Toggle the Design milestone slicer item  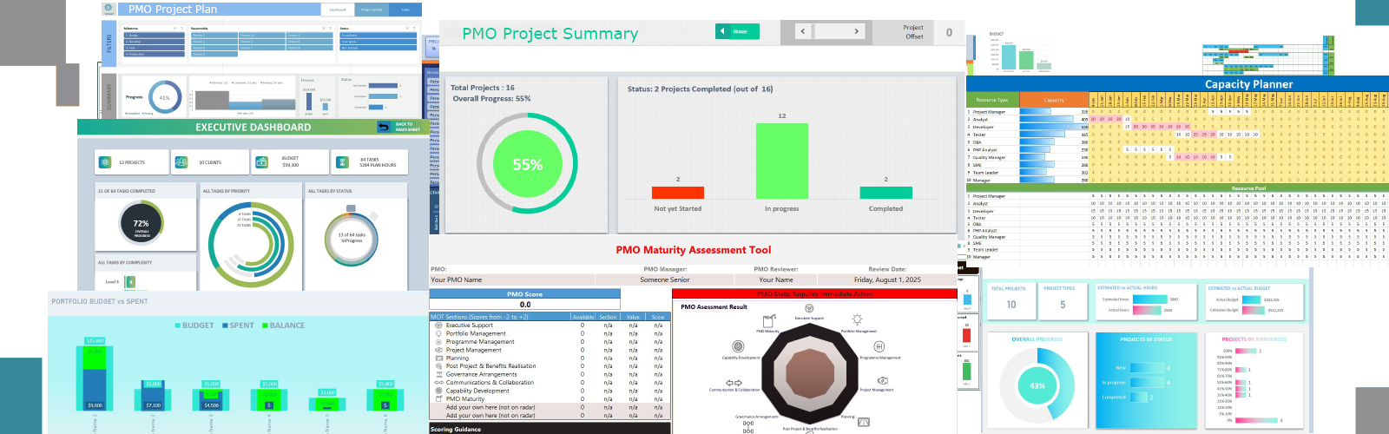click(x=154, y=36)
